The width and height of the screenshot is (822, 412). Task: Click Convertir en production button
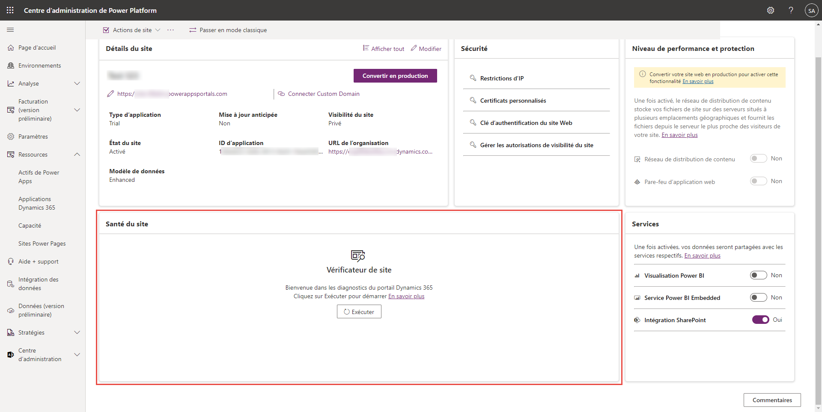click(x=395, y=76)
